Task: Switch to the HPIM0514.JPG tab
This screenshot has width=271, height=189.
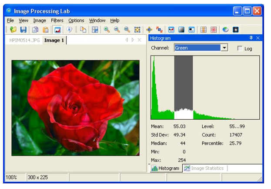Action: (x=24, y=40)
